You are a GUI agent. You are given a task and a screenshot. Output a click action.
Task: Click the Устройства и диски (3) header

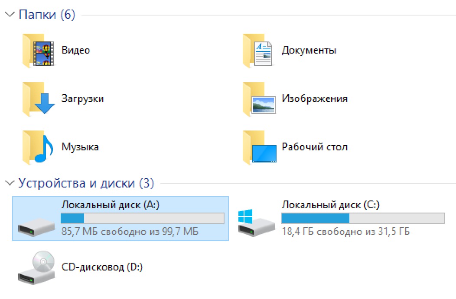86,183
